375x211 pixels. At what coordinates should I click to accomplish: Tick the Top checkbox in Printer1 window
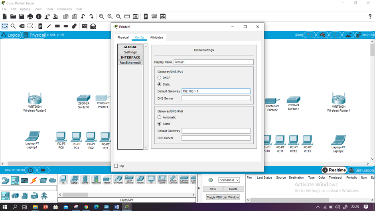pos(116,166)
